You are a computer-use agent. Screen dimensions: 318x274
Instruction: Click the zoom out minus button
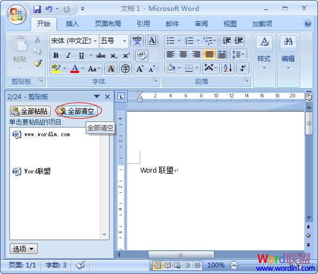pos(234,265)
